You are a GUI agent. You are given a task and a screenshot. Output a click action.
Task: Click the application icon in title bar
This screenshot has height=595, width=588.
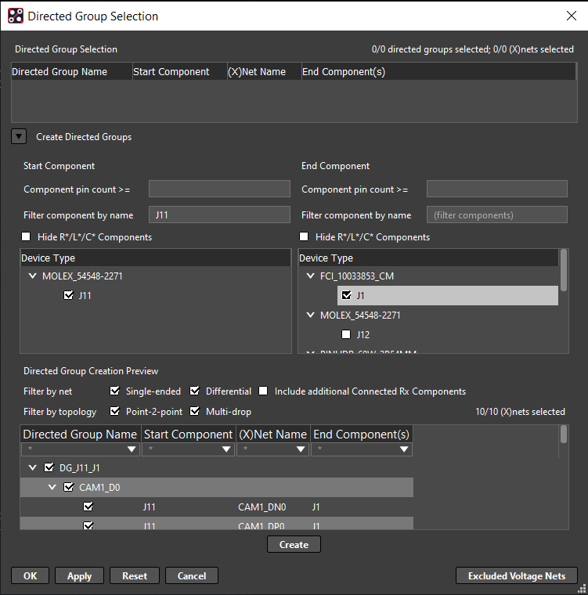click(x=15, y=16)
